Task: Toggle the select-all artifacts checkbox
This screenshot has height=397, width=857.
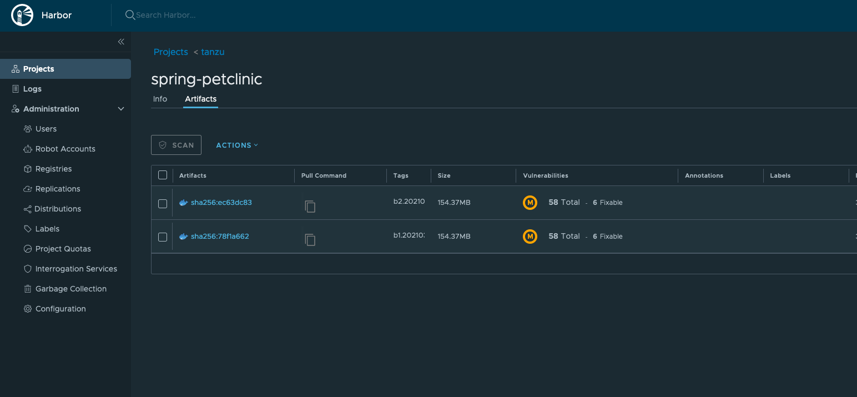Action: 163,175
